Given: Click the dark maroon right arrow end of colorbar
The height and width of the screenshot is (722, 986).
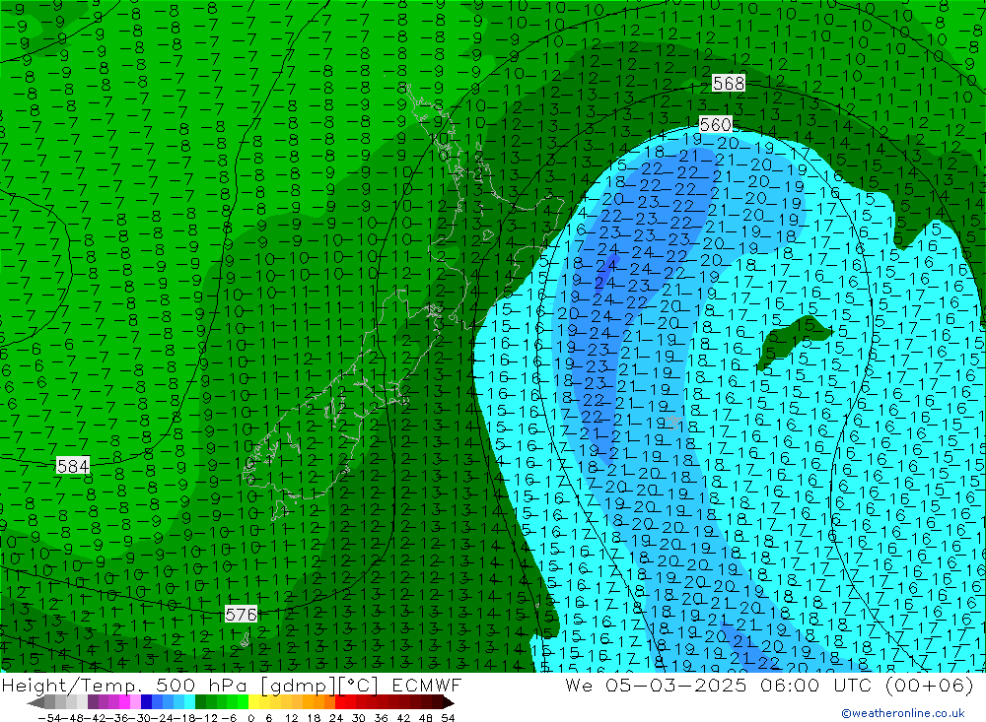Looking at the screenshot, I should click(449, 702).
